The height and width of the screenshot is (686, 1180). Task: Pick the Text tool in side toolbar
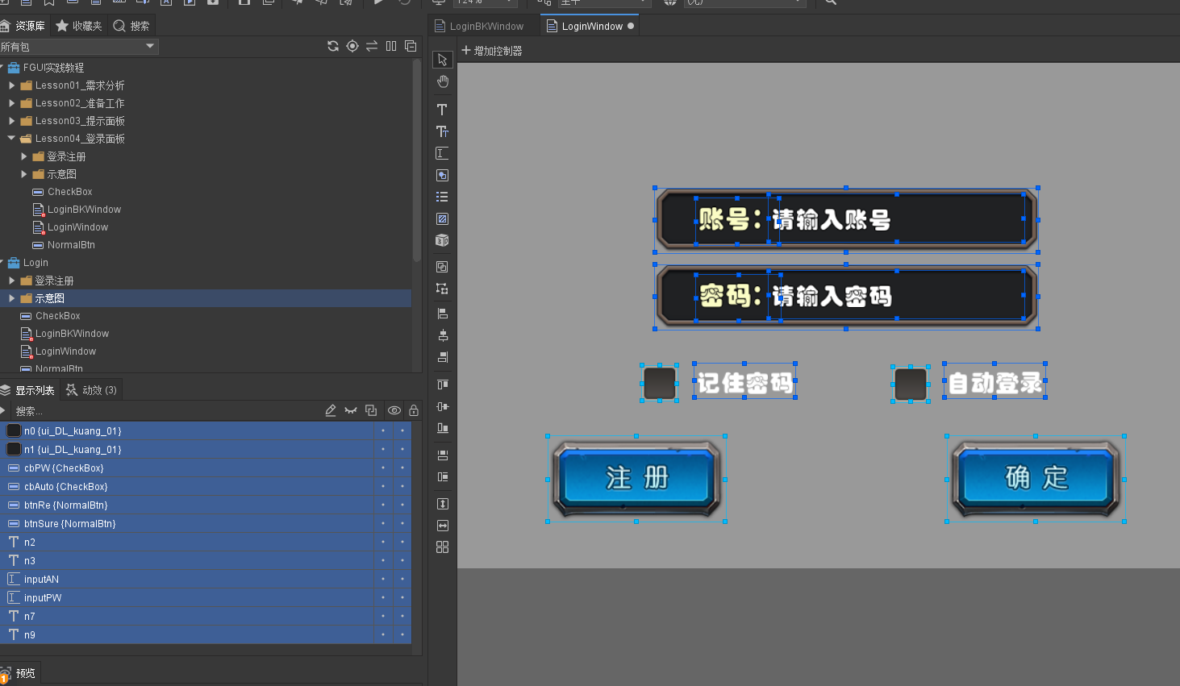[442, 110]
